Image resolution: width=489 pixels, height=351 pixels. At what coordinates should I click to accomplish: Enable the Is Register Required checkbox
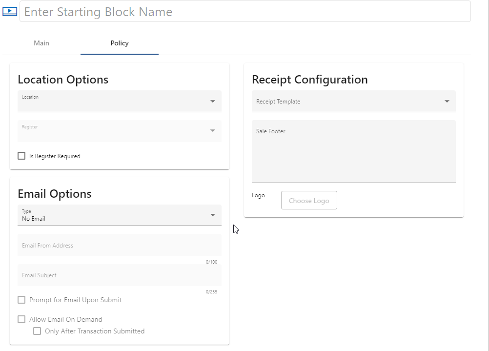(x=21, y=156)
